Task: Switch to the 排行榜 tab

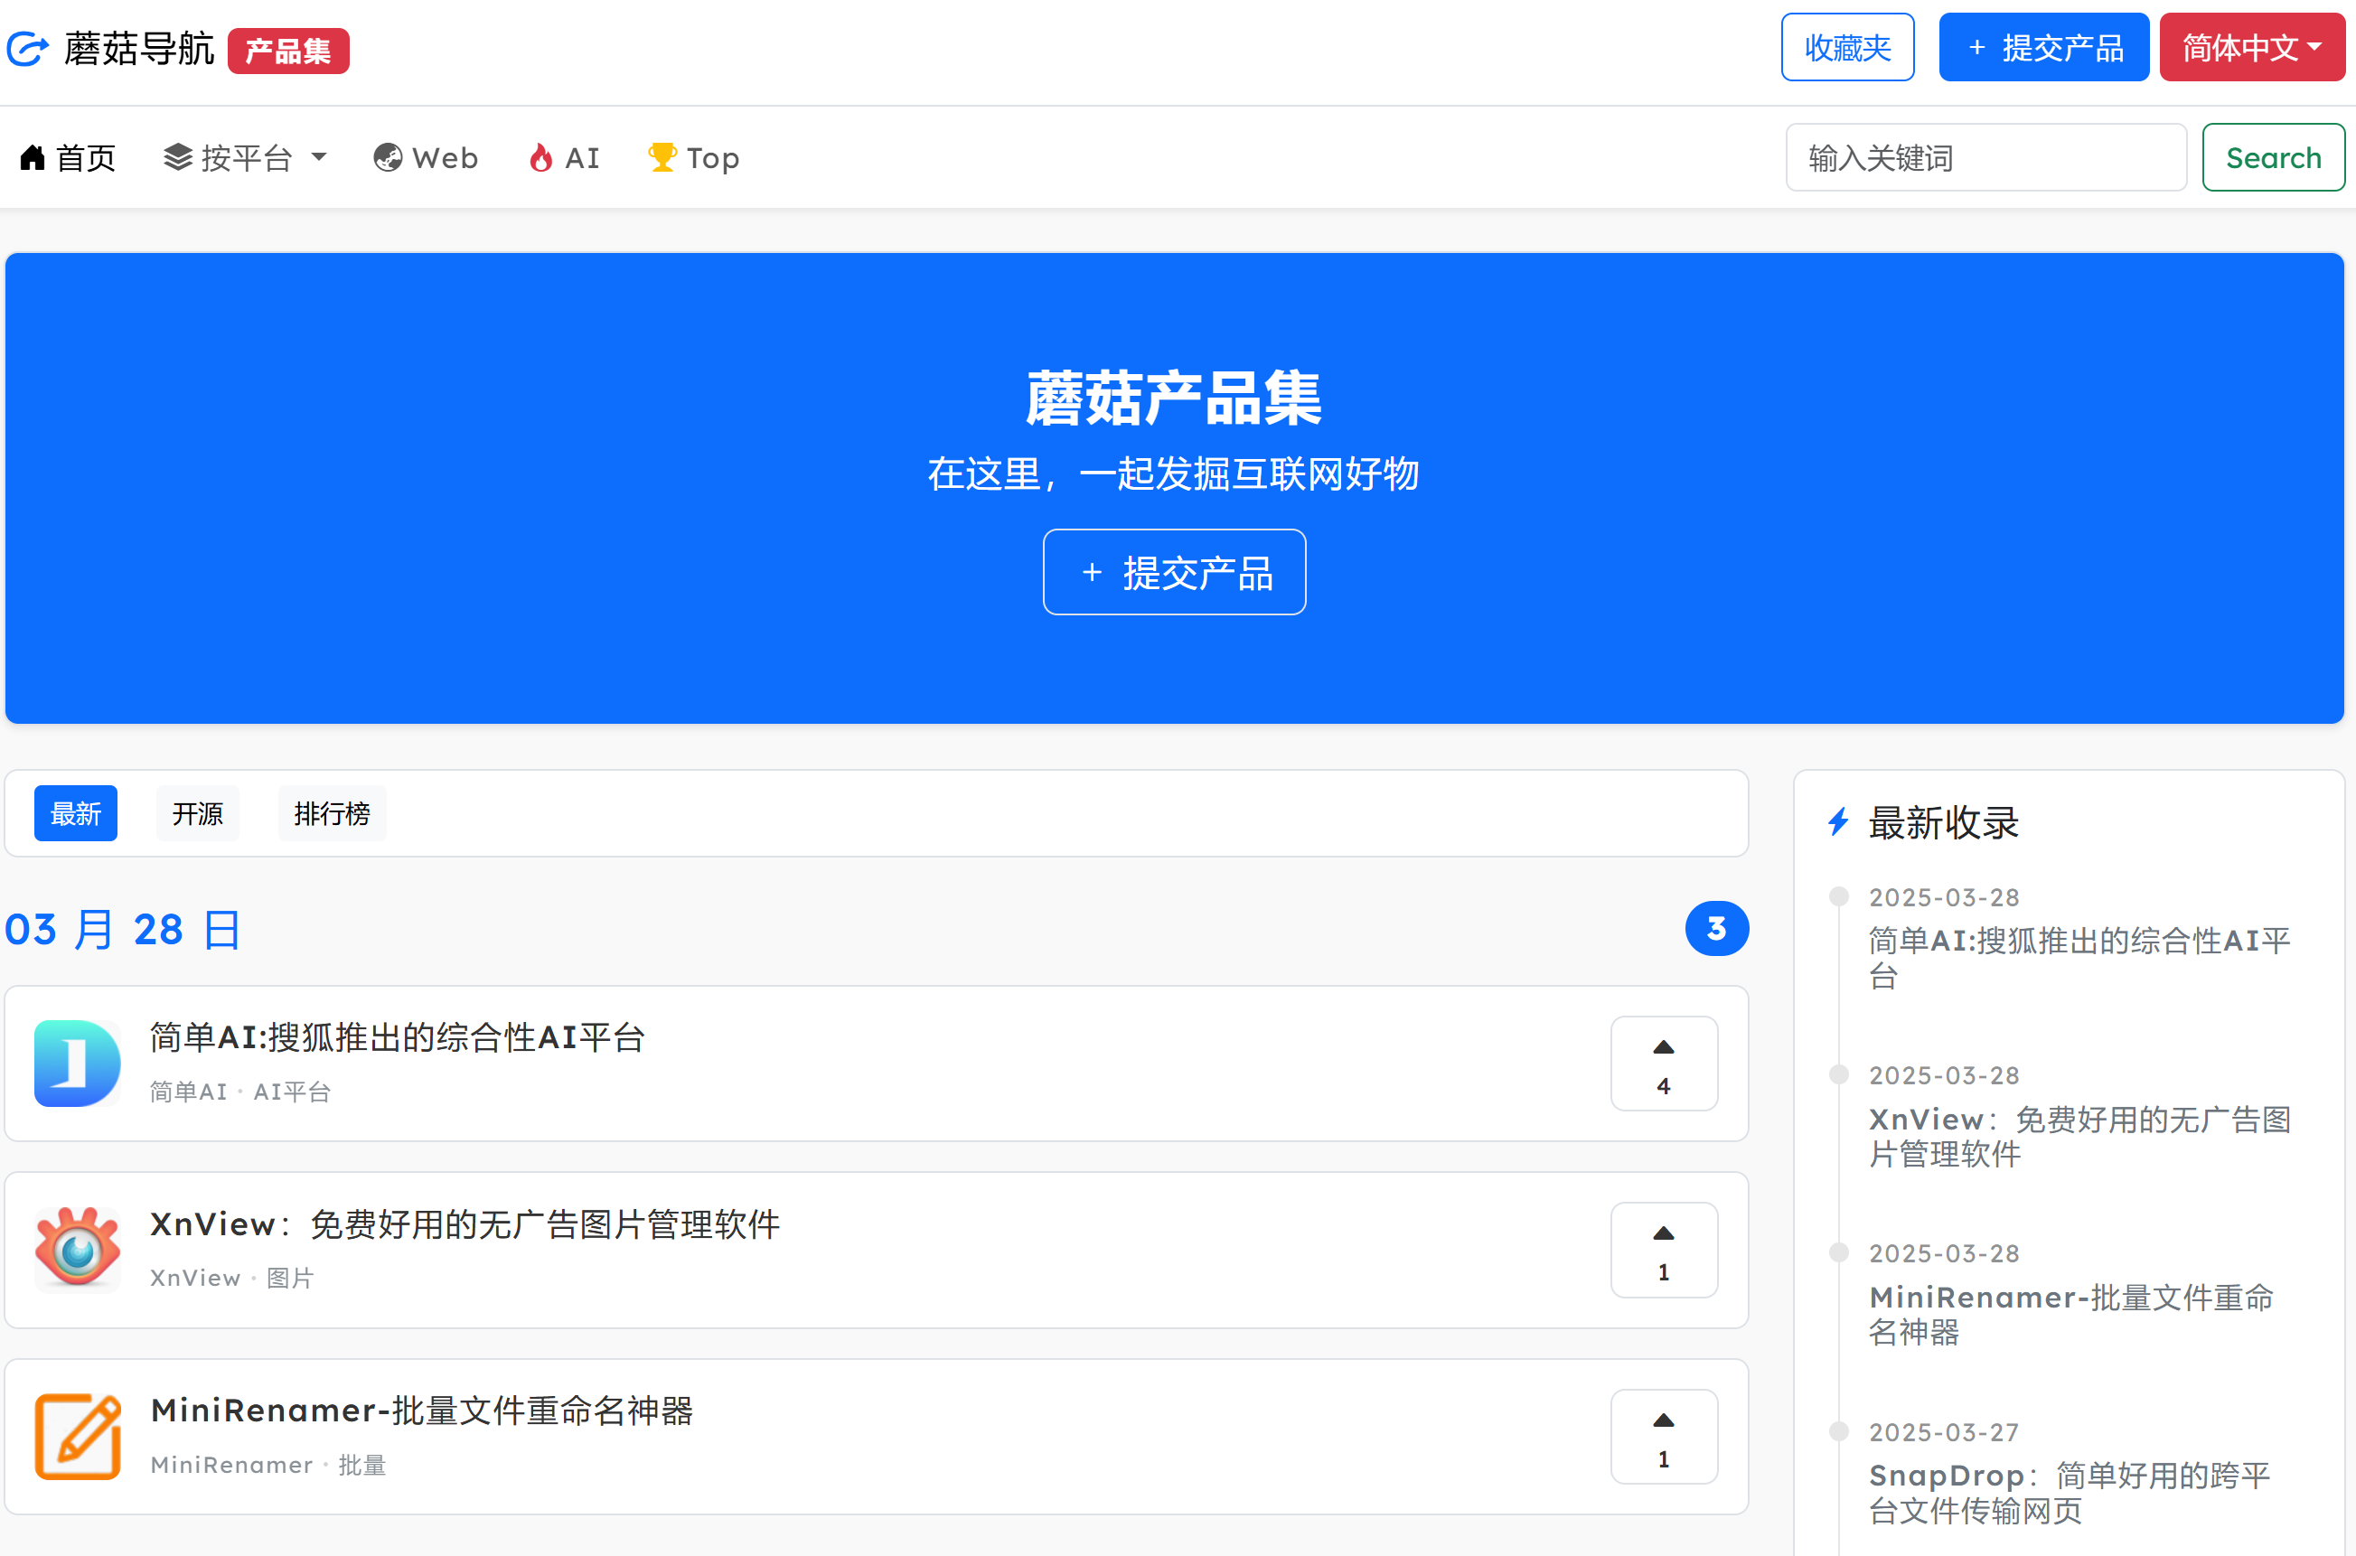Action: (332, 814)
